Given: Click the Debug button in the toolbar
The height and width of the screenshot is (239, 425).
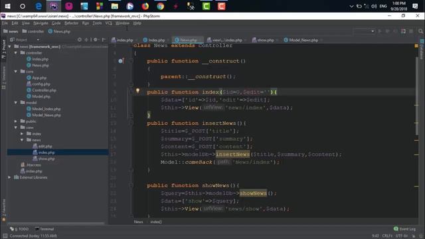Looking at the screenshot, I should pos(388,31).
